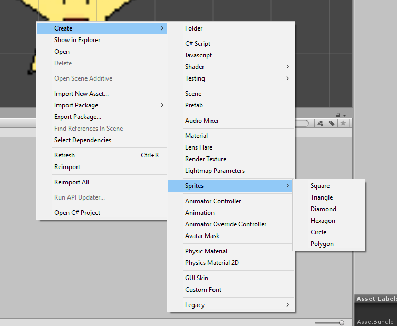397x326 pixels.
Task: Choose the Polygon sprite
Action: [328, 244]
